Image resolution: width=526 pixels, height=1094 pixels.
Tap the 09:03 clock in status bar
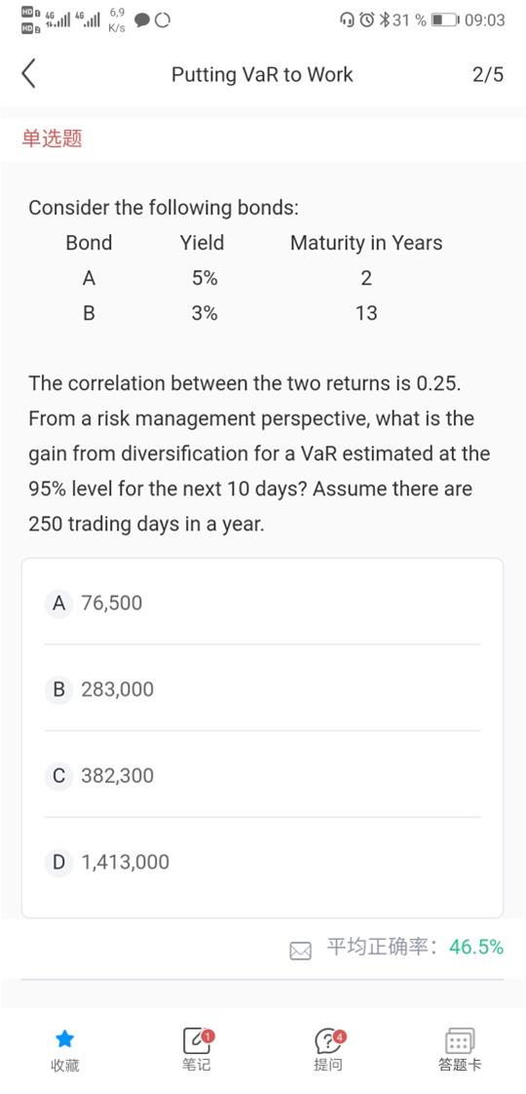(x=484, y=20)
